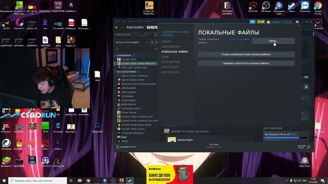Click the recent-activity clock filter icon
Viewport: 328px width, 184px height.
click(x=152, y=42)
